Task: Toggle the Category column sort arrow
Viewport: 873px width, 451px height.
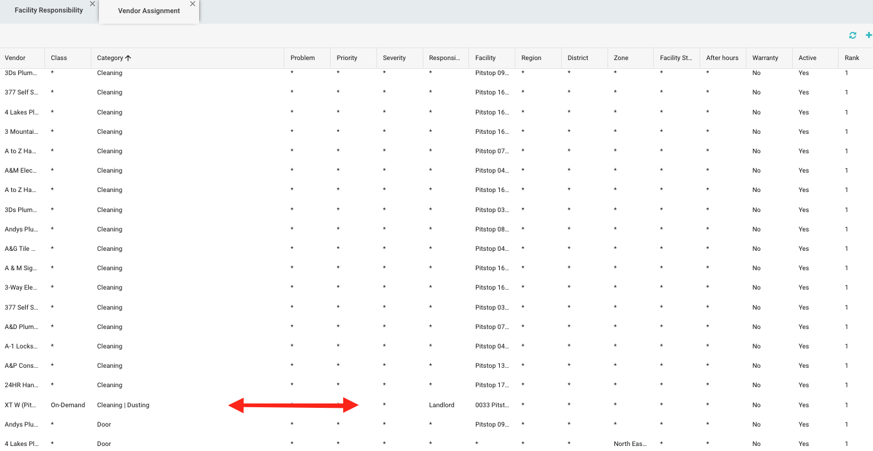Action: pos(128,58)
